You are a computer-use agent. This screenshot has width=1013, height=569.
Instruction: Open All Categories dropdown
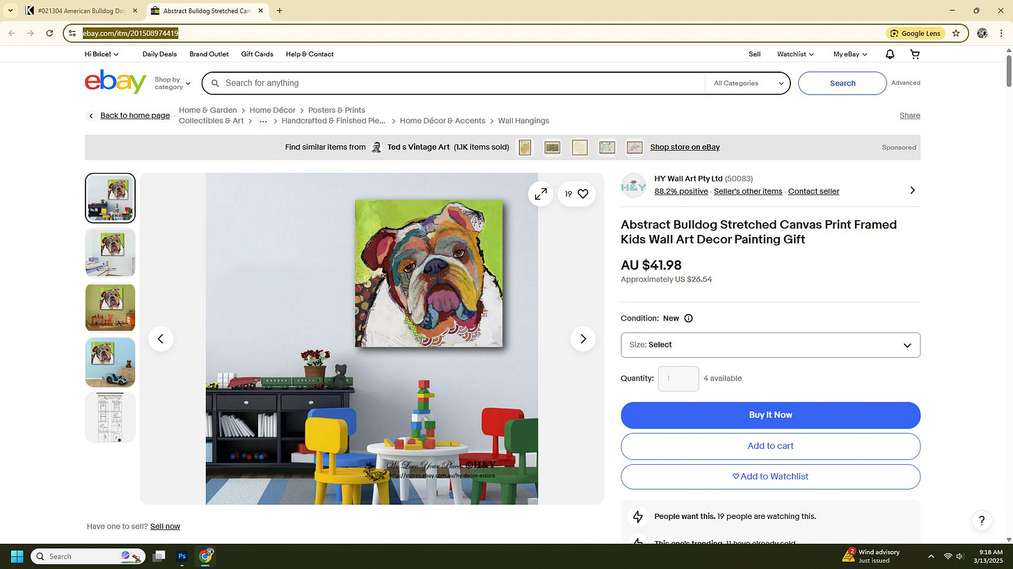coord(748,83)
